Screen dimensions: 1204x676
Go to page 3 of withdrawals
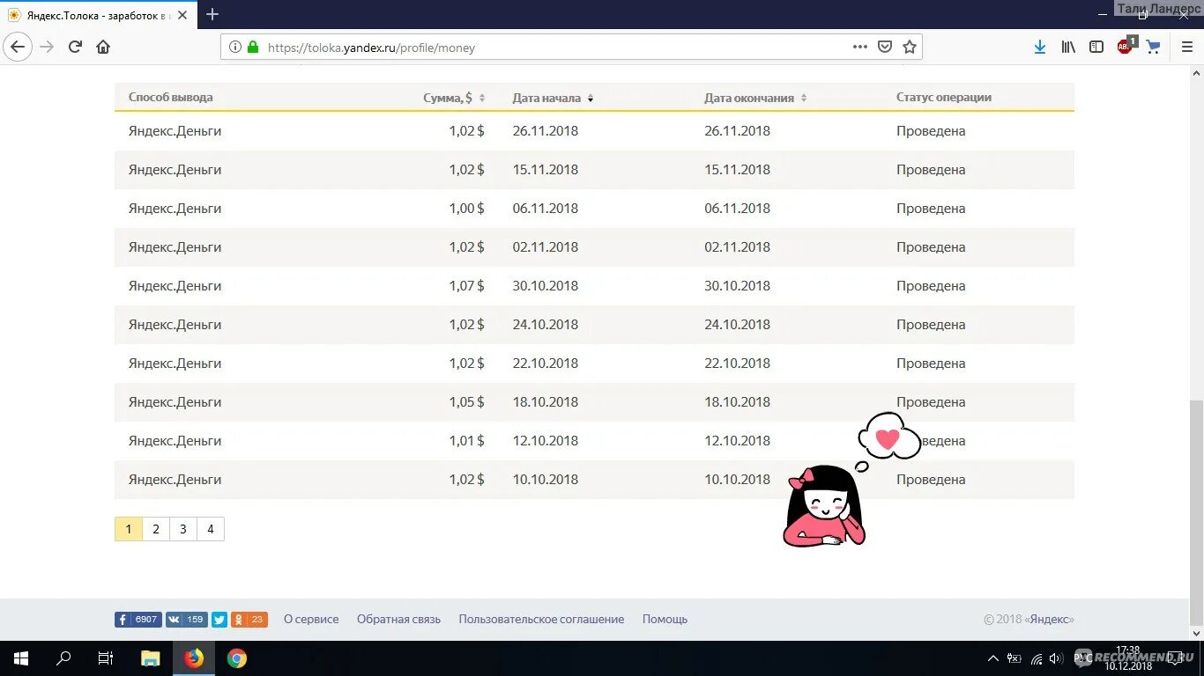[x=183, y=529]
